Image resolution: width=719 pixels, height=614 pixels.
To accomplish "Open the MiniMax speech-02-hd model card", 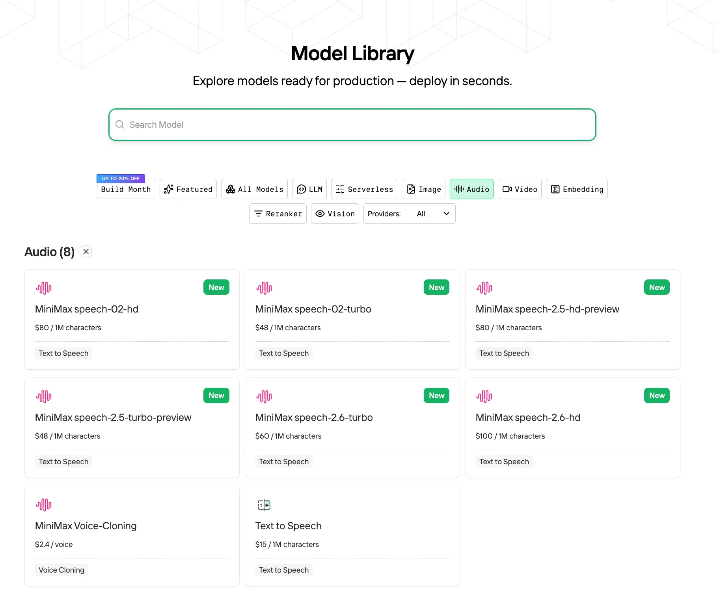I will pos(132,319).
